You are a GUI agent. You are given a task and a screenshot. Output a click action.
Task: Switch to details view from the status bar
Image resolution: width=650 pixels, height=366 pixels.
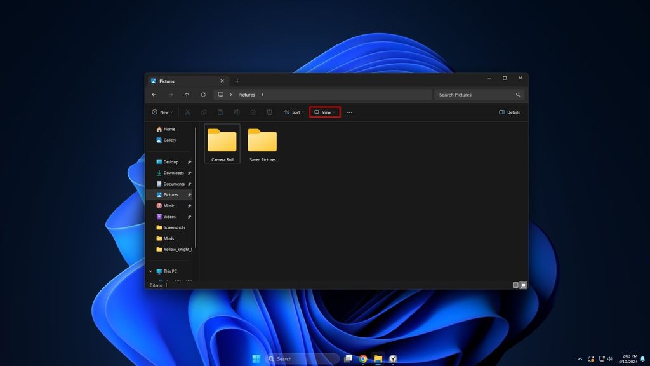[515, 285]
